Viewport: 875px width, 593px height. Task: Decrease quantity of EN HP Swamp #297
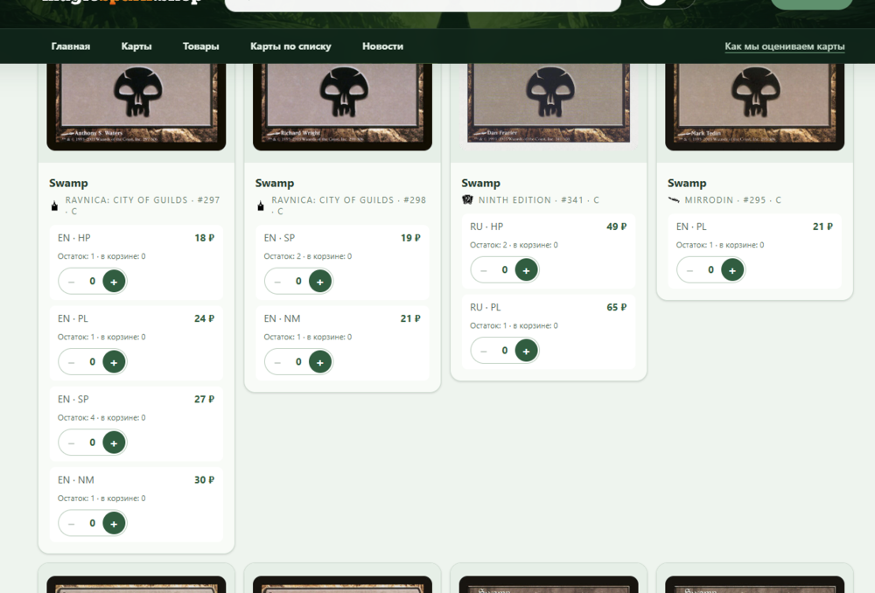click(x=72, y=282)
